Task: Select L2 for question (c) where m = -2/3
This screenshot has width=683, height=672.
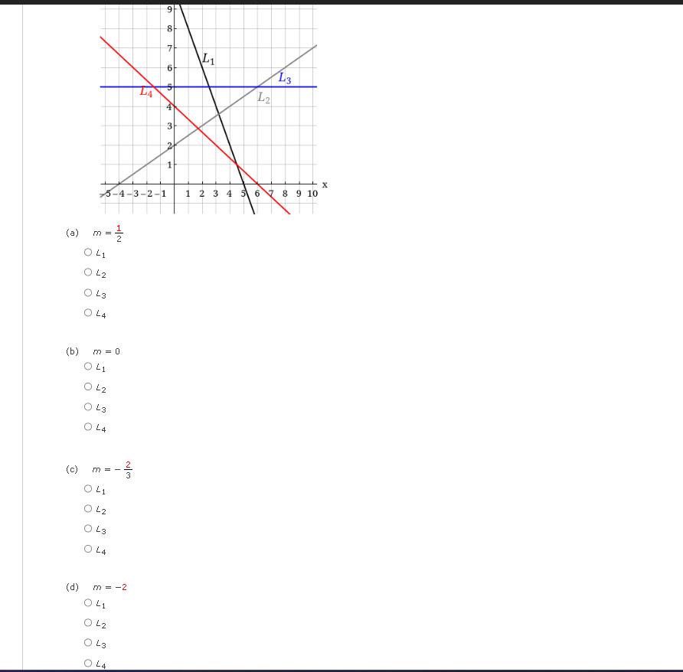Action: pyautogui.click(x=89, y=510)
